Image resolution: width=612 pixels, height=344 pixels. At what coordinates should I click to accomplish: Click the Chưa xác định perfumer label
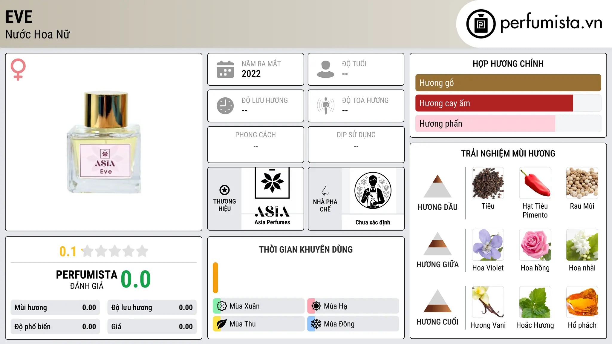click(373, 222)
